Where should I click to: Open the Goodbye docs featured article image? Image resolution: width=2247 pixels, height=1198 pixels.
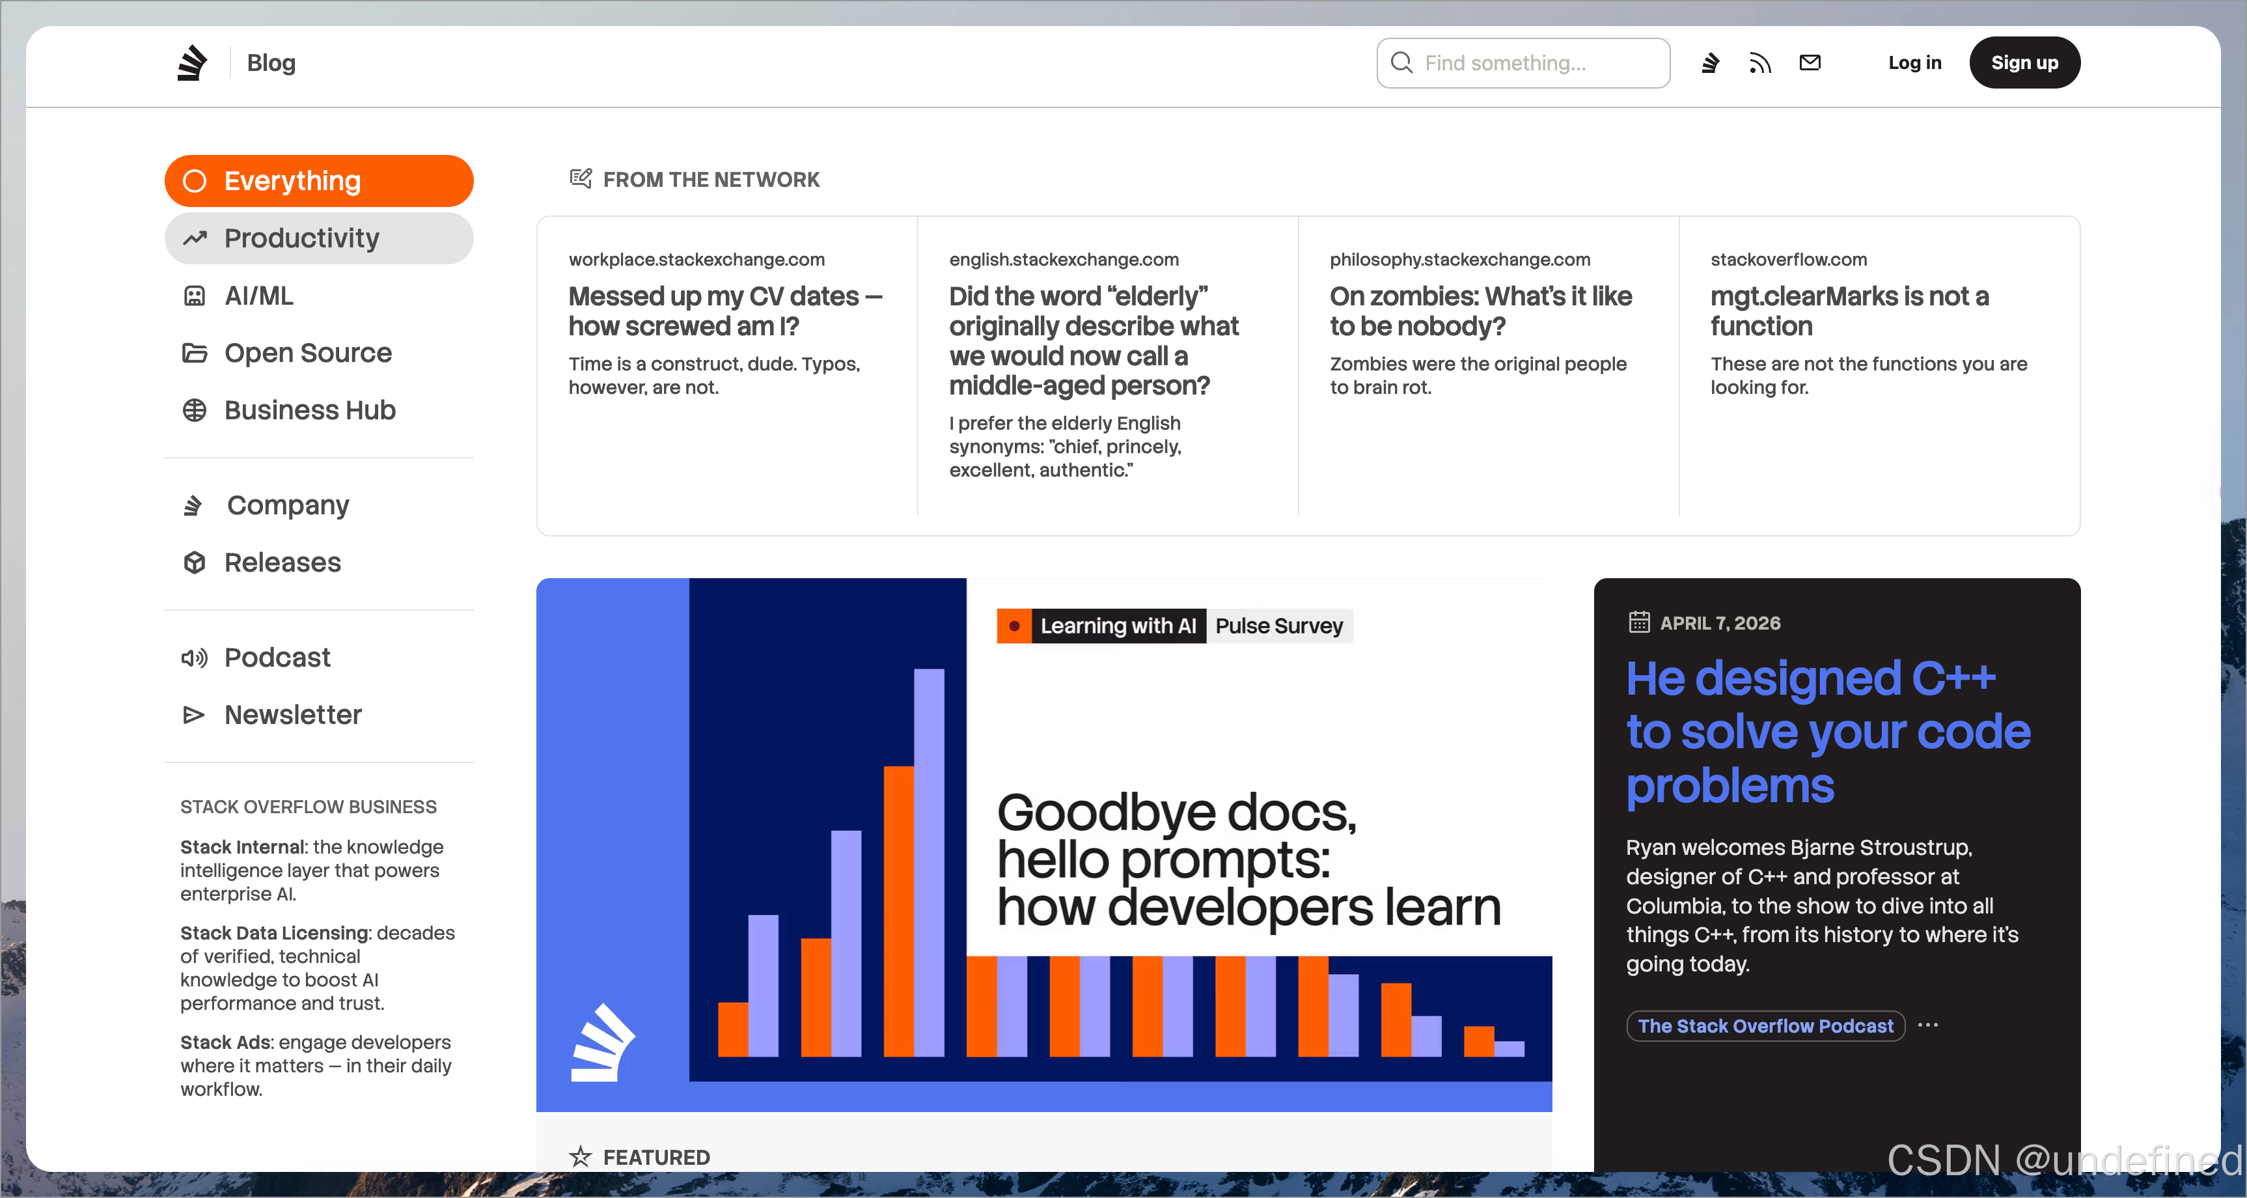pos(1043,844)
